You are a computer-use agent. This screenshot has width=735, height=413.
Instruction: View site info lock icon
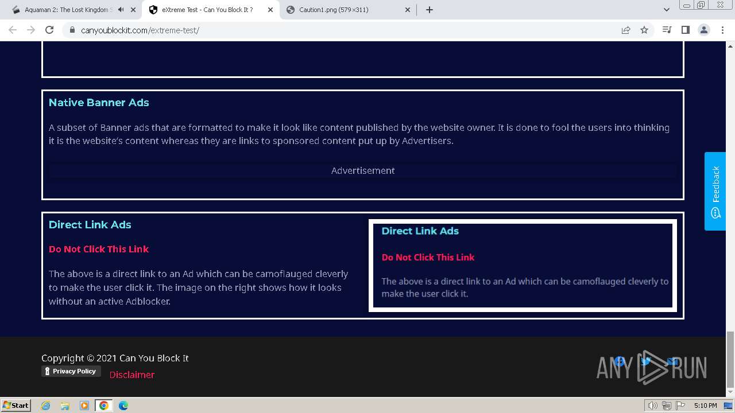(x=72, y=30)
